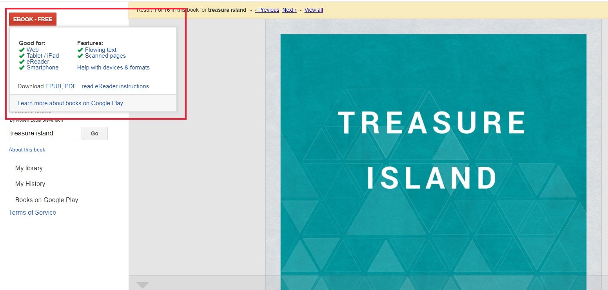
Task: Open the Flowing text feature link
Action: 101,50
